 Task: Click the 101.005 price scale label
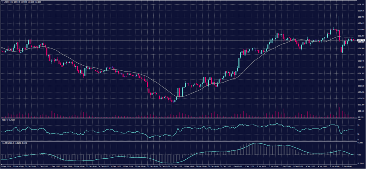pyautogui.click(x=360, y=80)
